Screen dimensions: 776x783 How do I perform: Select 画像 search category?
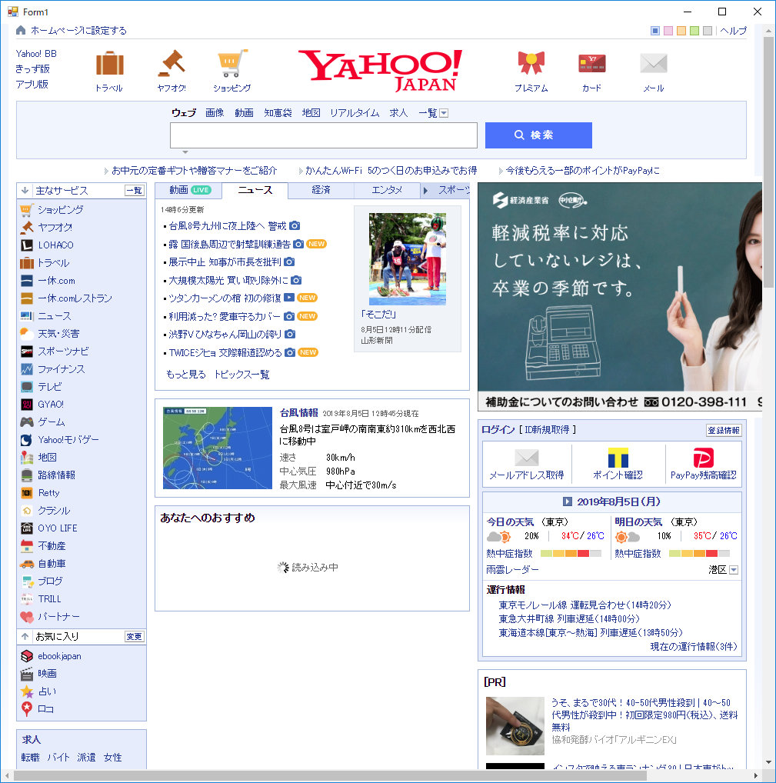tap(215, 113)
